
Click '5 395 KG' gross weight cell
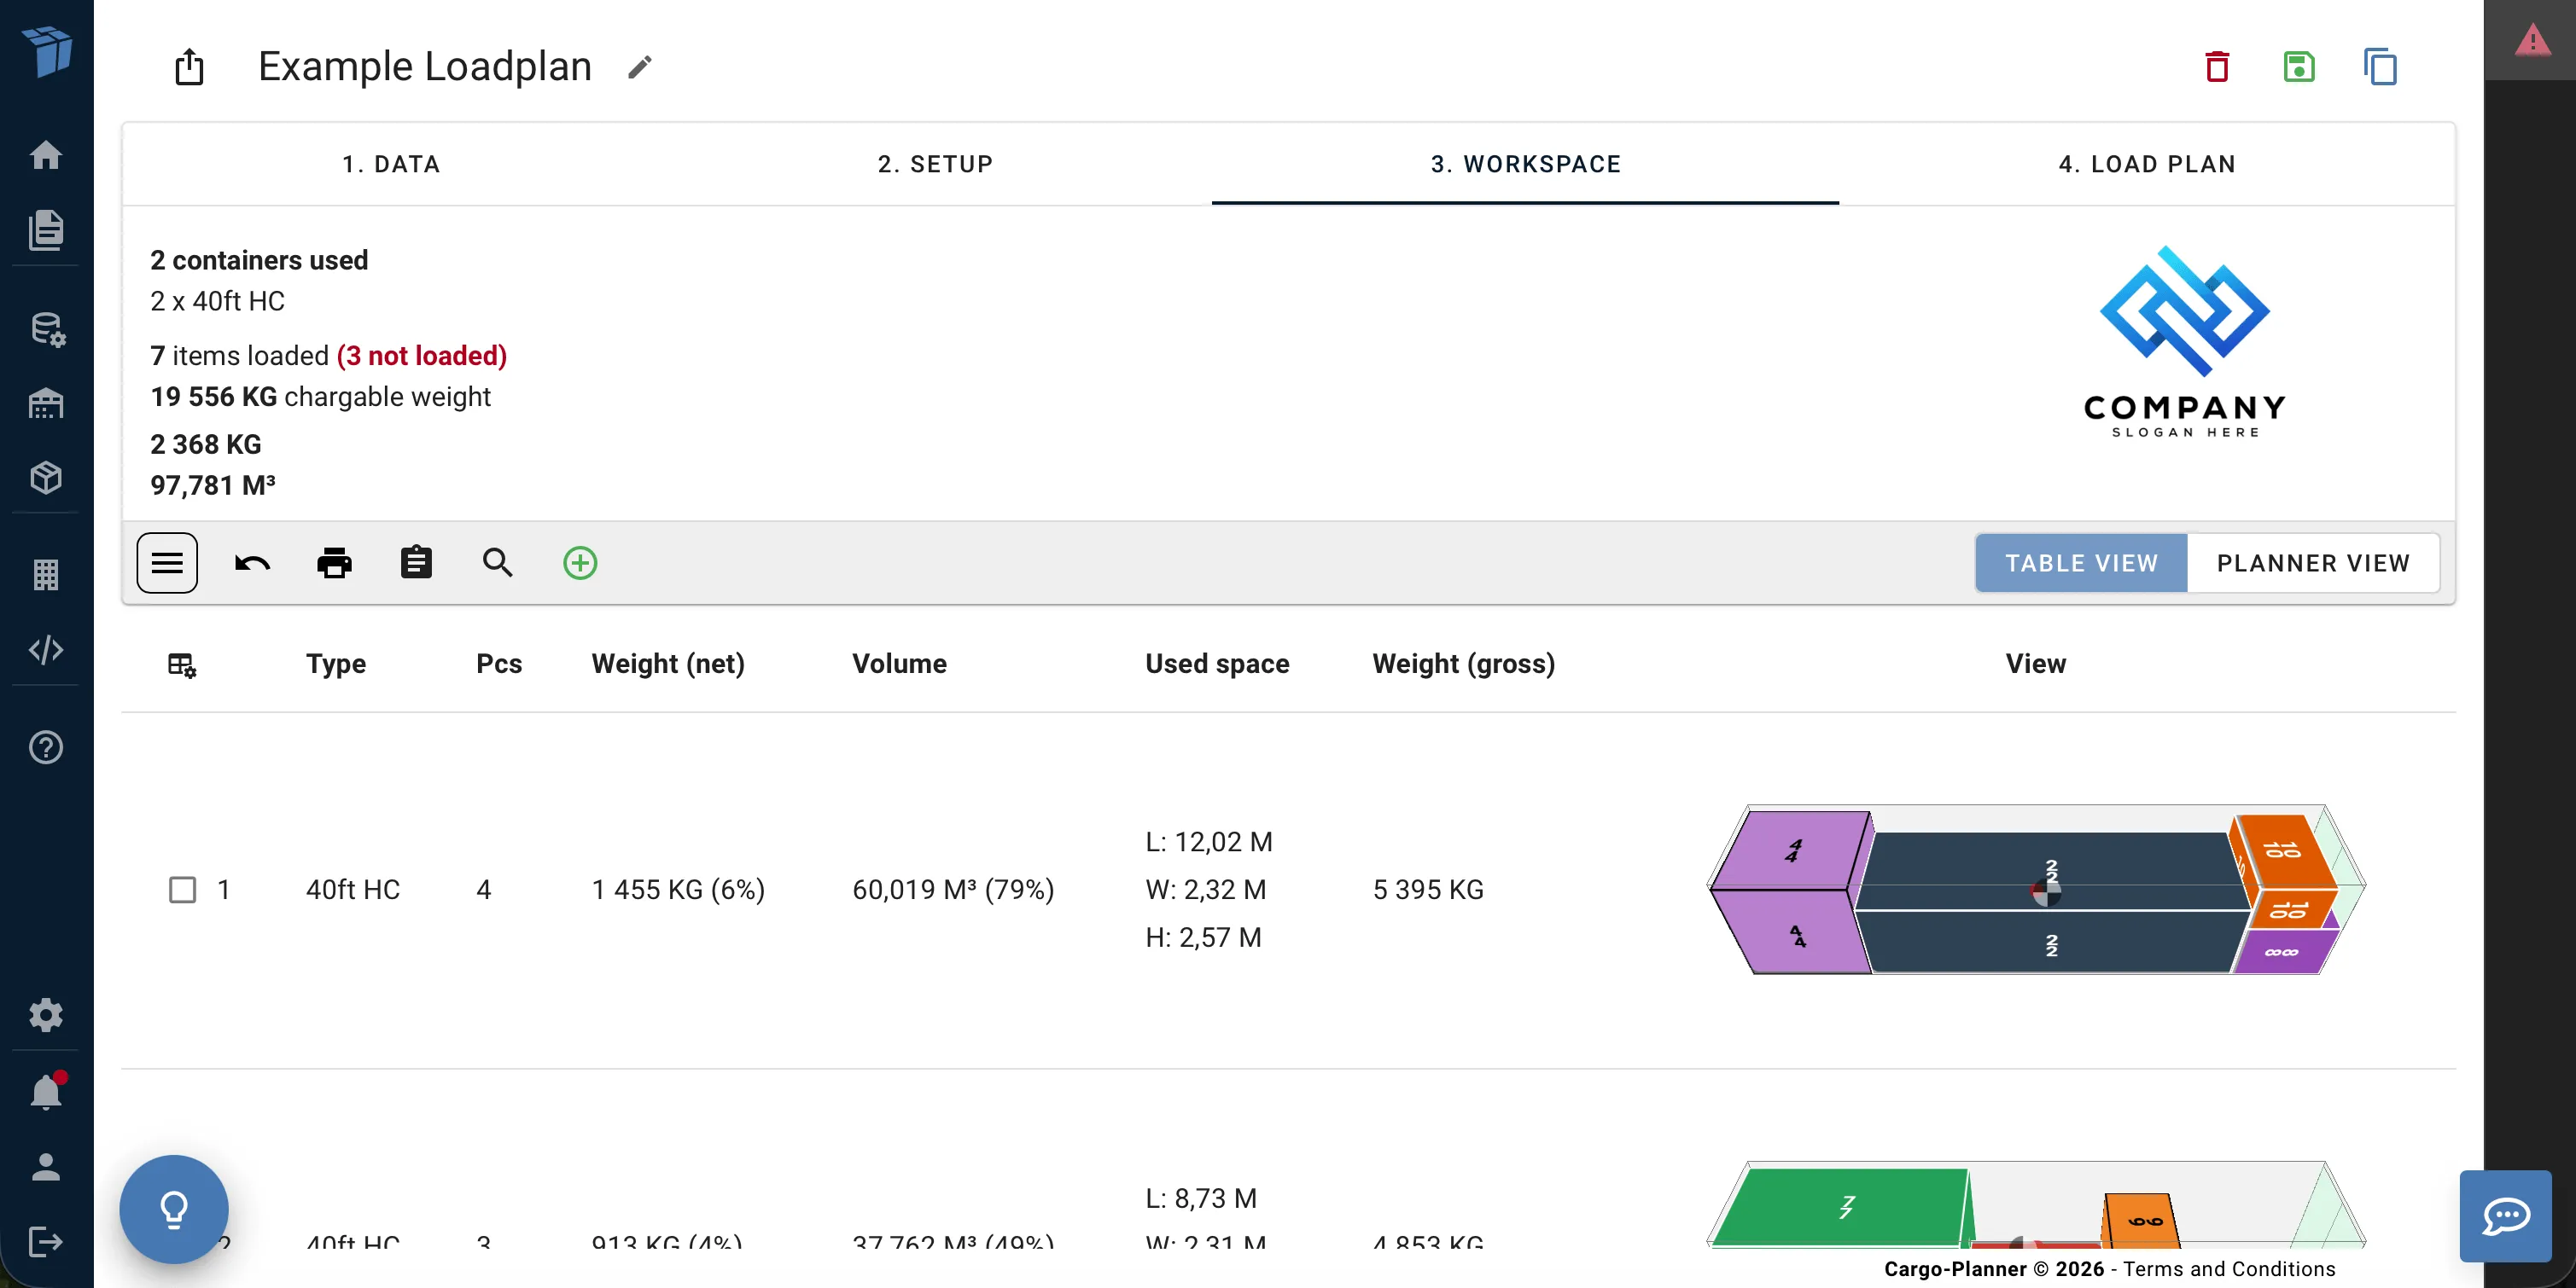tap(1428, 890)
